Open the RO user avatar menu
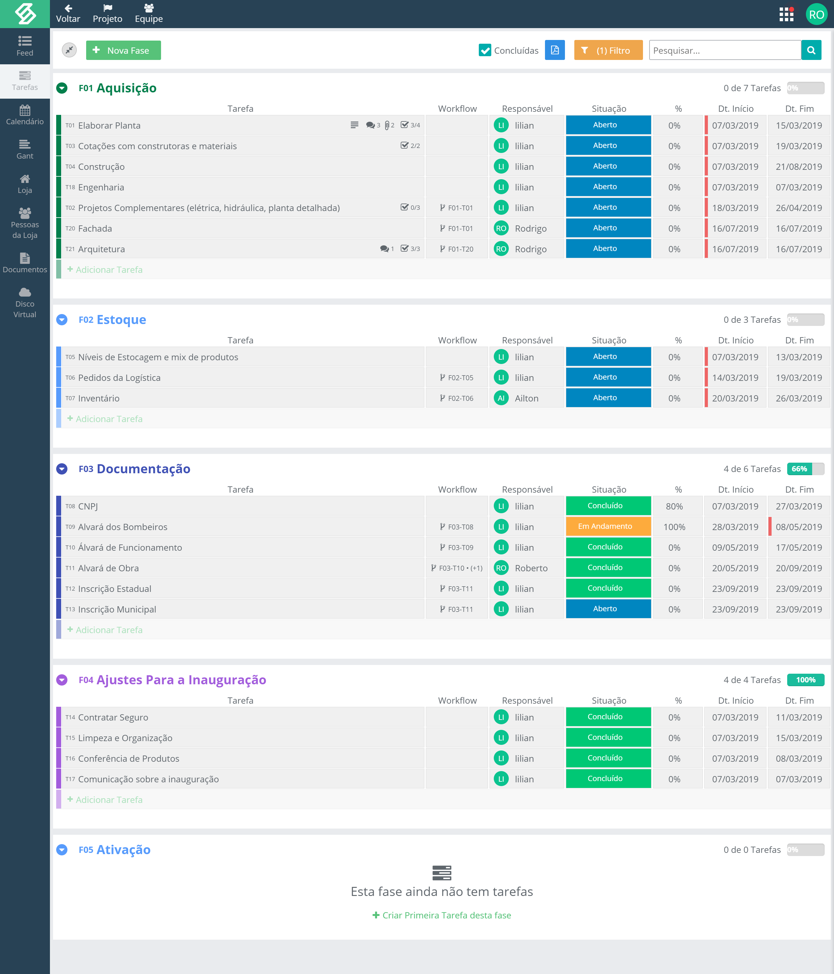Viewport: 834px width, 974px height. [x=817, y=14]
